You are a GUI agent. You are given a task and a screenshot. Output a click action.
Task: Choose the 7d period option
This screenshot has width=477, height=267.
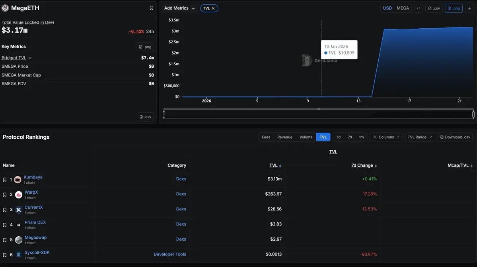350,137
